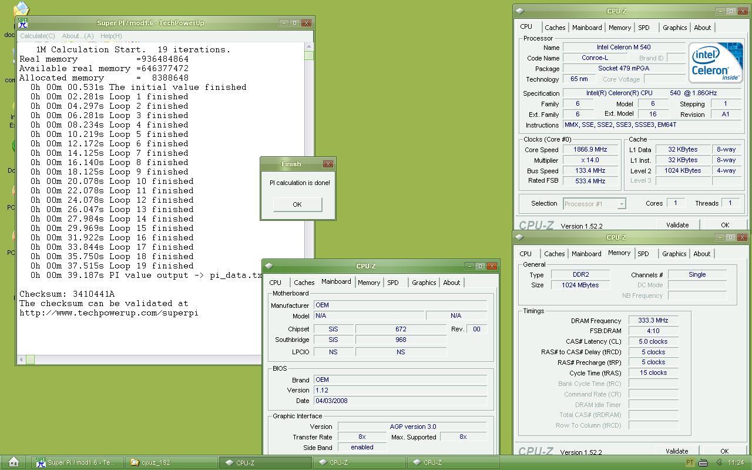Select SPD tab in Mainboard CPU-Z window
Viewport: 752px width, 470px height.
pos(393,283)
